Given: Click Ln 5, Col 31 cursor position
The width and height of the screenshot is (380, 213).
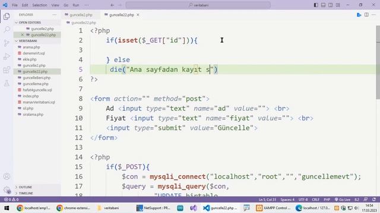Looking at the screenshot, I should pos(267,199).
